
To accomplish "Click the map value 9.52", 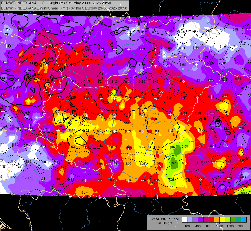I will pyautogui.click(x=209, y=31).
